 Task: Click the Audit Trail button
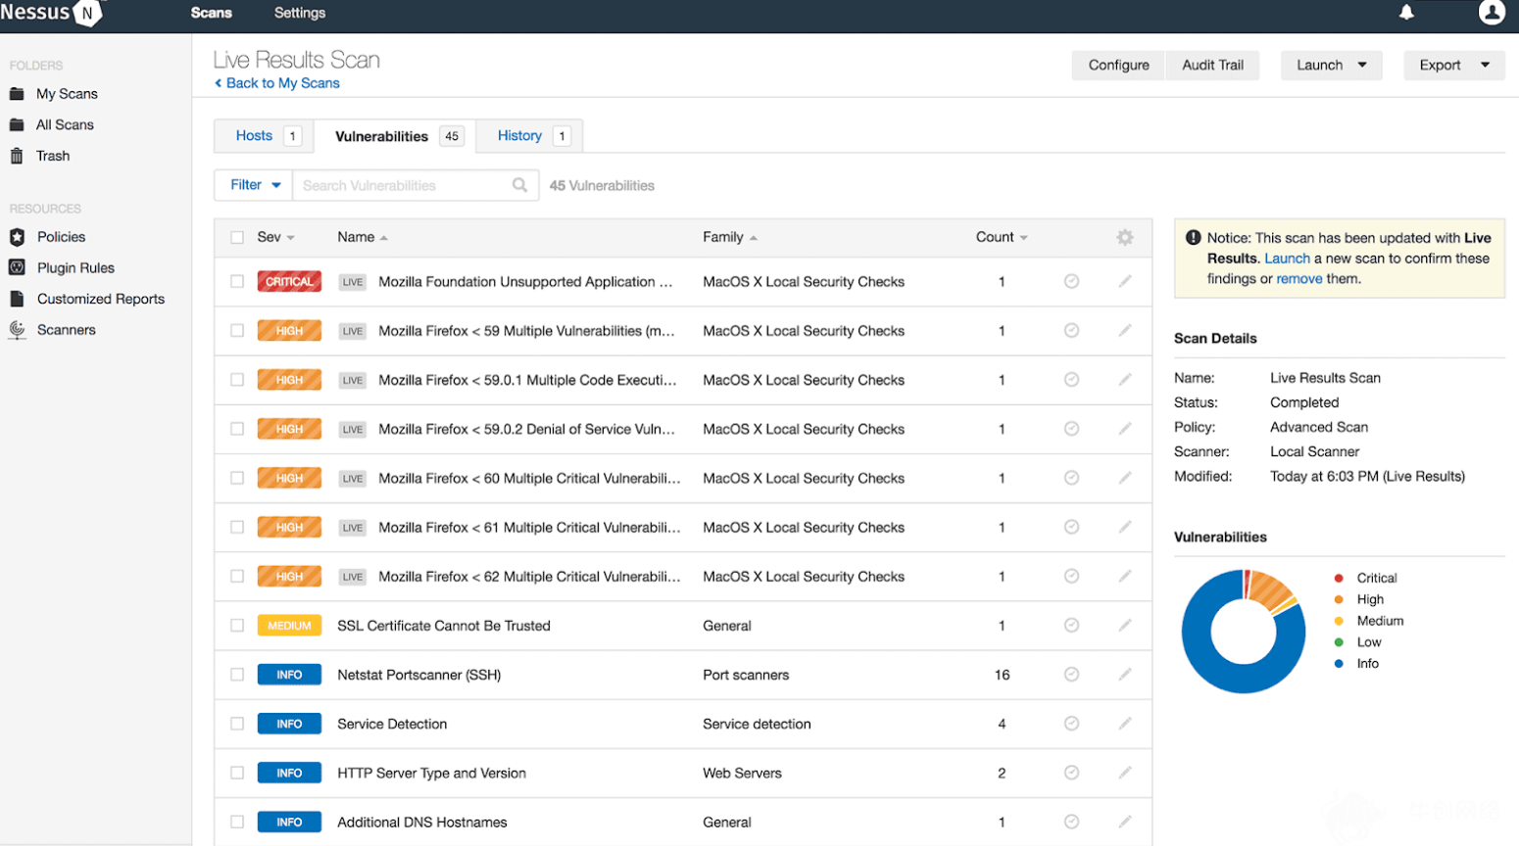tap(1212, 65)
